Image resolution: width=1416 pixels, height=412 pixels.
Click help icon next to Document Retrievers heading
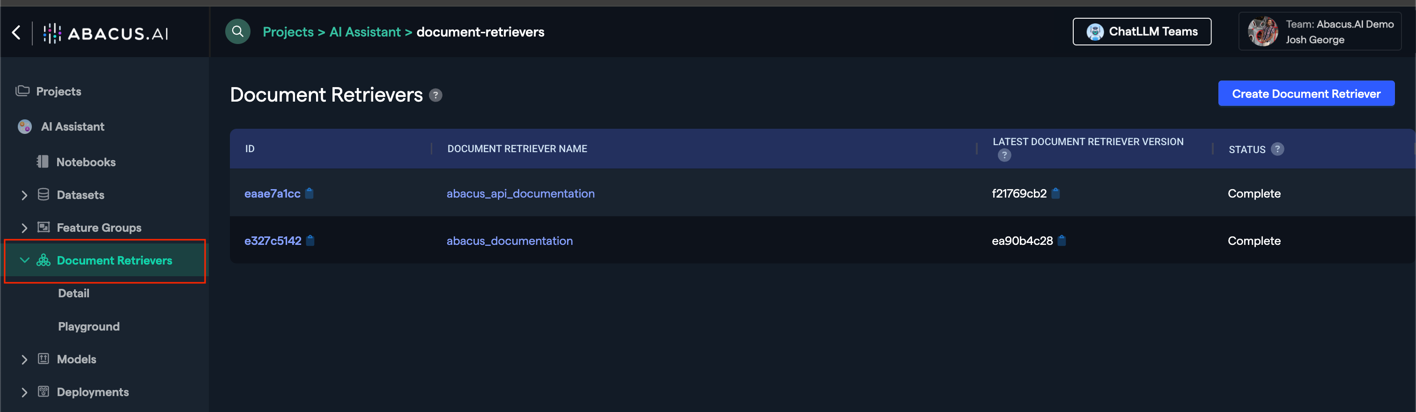click(435, 96)
